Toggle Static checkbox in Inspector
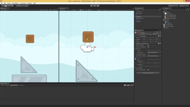This screenshot has width=190, height=107. (155, 32)
